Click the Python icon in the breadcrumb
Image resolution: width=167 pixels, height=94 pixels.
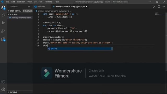(x=37, y=11)
